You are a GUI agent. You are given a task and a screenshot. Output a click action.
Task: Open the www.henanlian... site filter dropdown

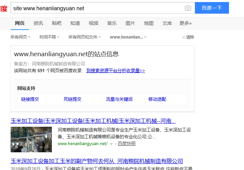coord(128,37)
